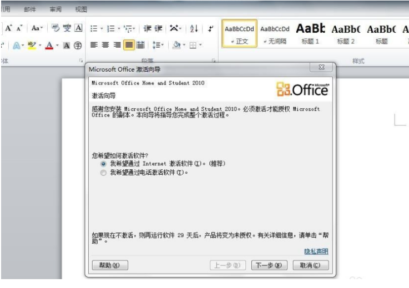
Task: Select activate via Internet radio option
Action: [x=103, y=164]
